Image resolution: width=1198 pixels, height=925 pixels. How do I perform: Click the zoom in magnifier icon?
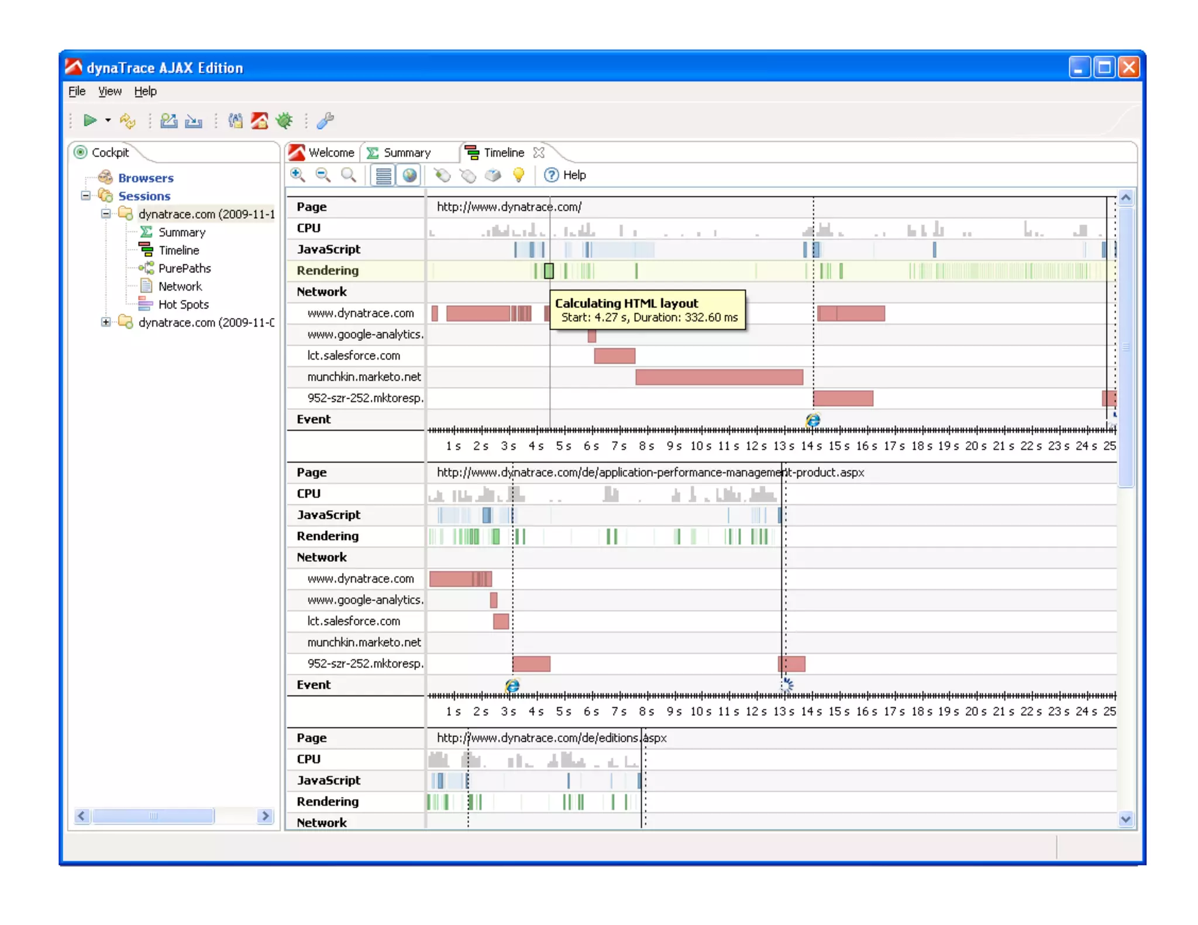pyautogui.click(x=298, y=175)
